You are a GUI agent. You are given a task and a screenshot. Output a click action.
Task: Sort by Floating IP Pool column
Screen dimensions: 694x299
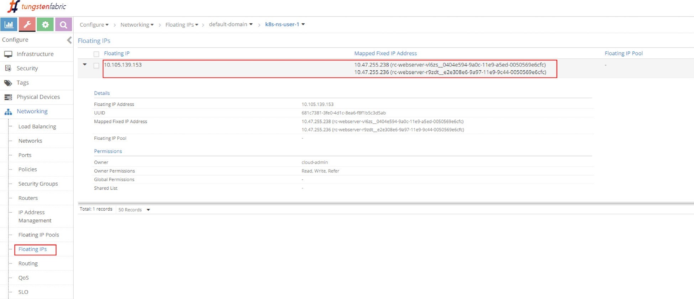click(x=624, y=53)
